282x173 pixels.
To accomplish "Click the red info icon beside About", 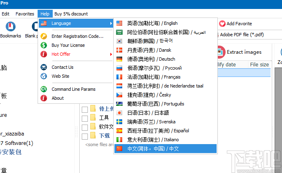I will click(x=44, y=98).
